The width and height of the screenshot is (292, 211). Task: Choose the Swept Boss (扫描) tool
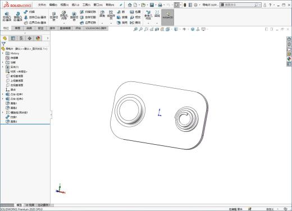tap(29, 12)
